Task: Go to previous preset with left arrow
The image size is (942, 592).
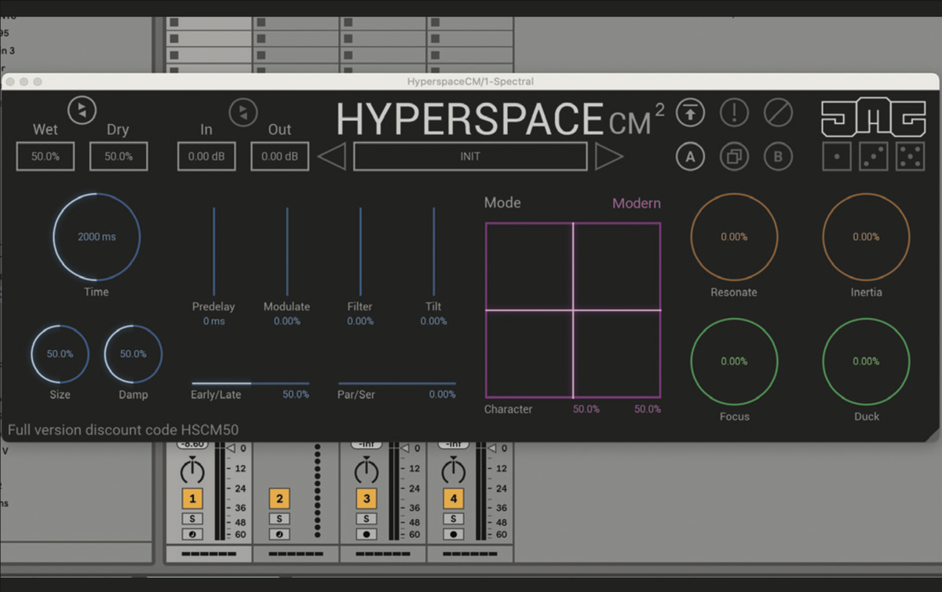Action: point(331,155)
